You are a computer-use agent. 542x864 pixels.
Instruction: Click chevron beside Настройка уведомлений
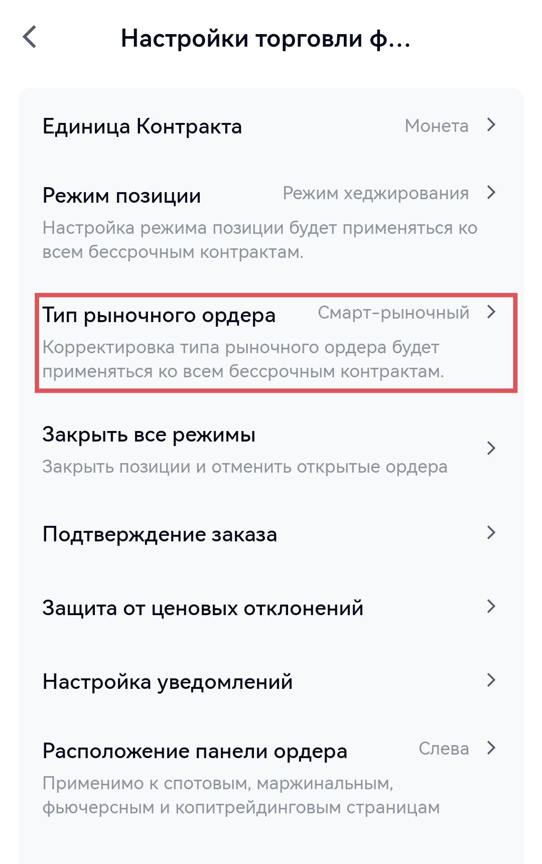(x=491, y=680)
